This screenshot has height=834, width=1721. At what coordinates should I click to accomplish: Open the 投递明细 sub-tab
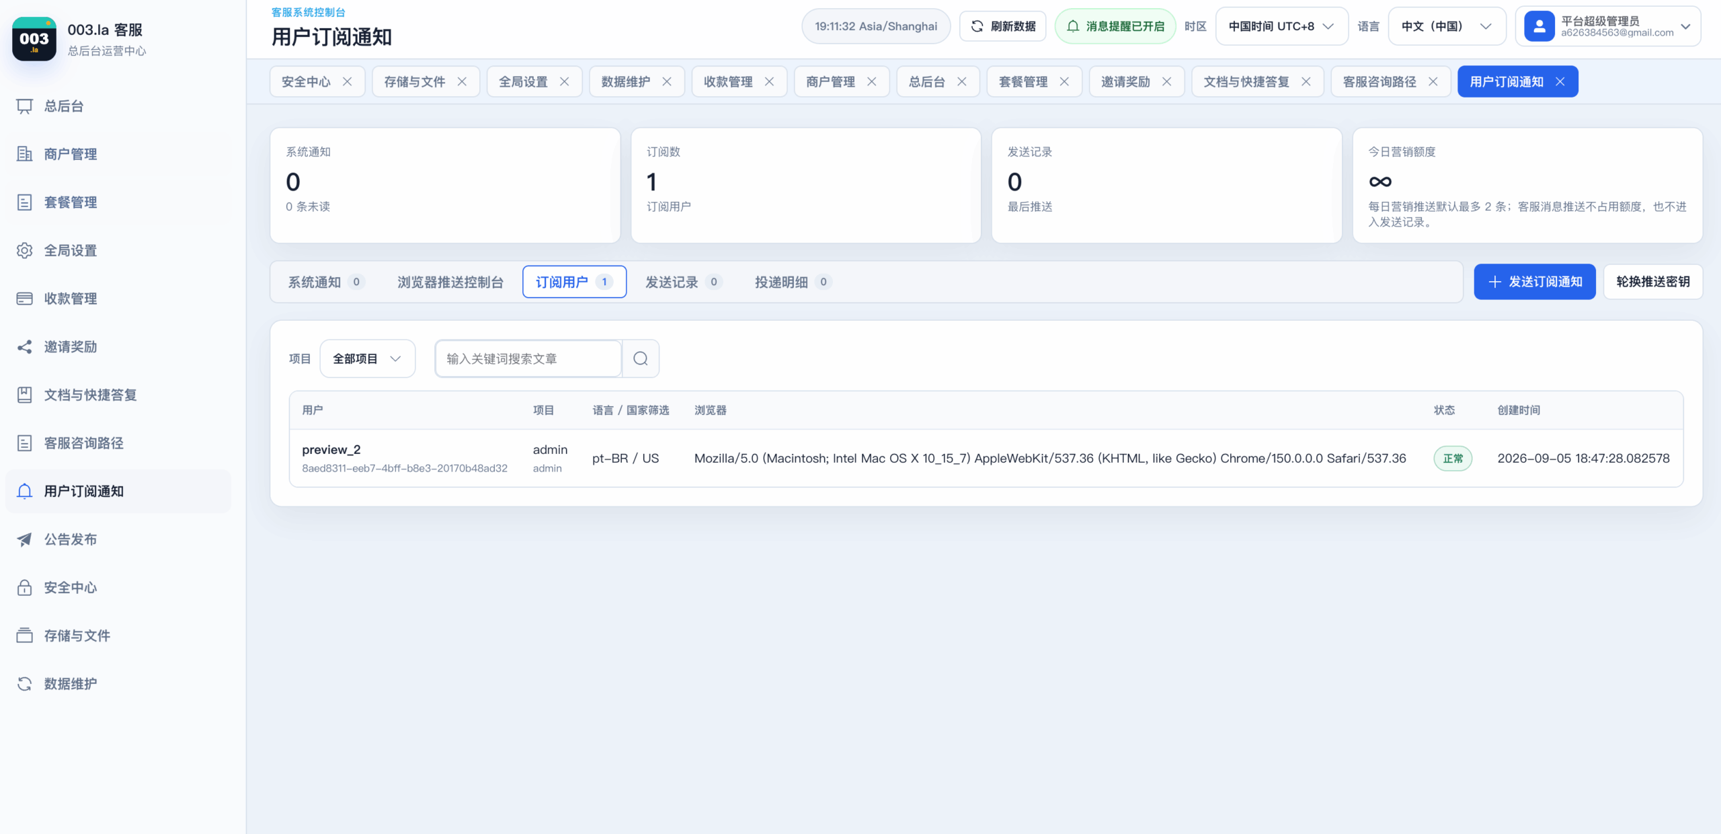(x=793, y=282)
